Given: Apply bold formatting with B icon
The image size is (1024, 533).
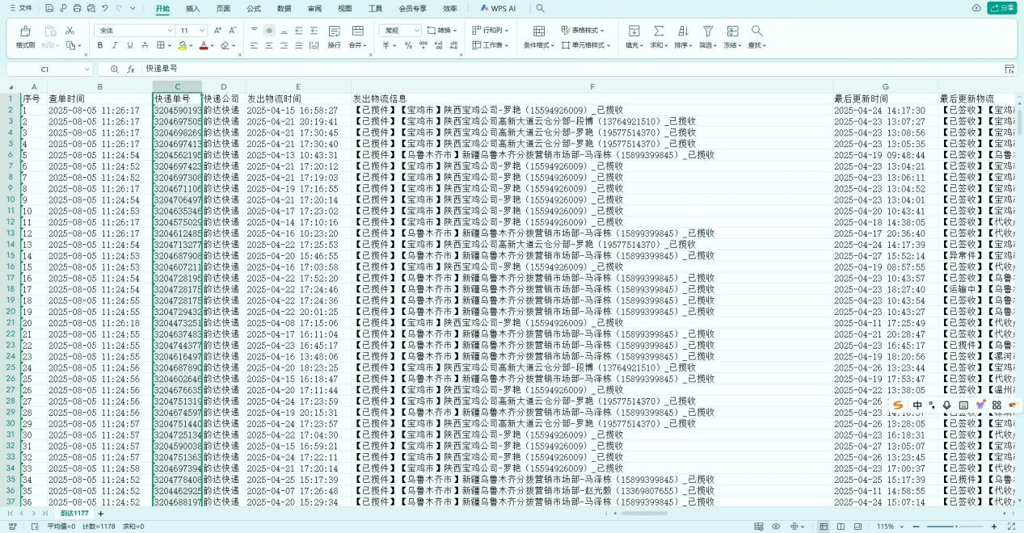Looking at the screenshot, I should [101, 45].
